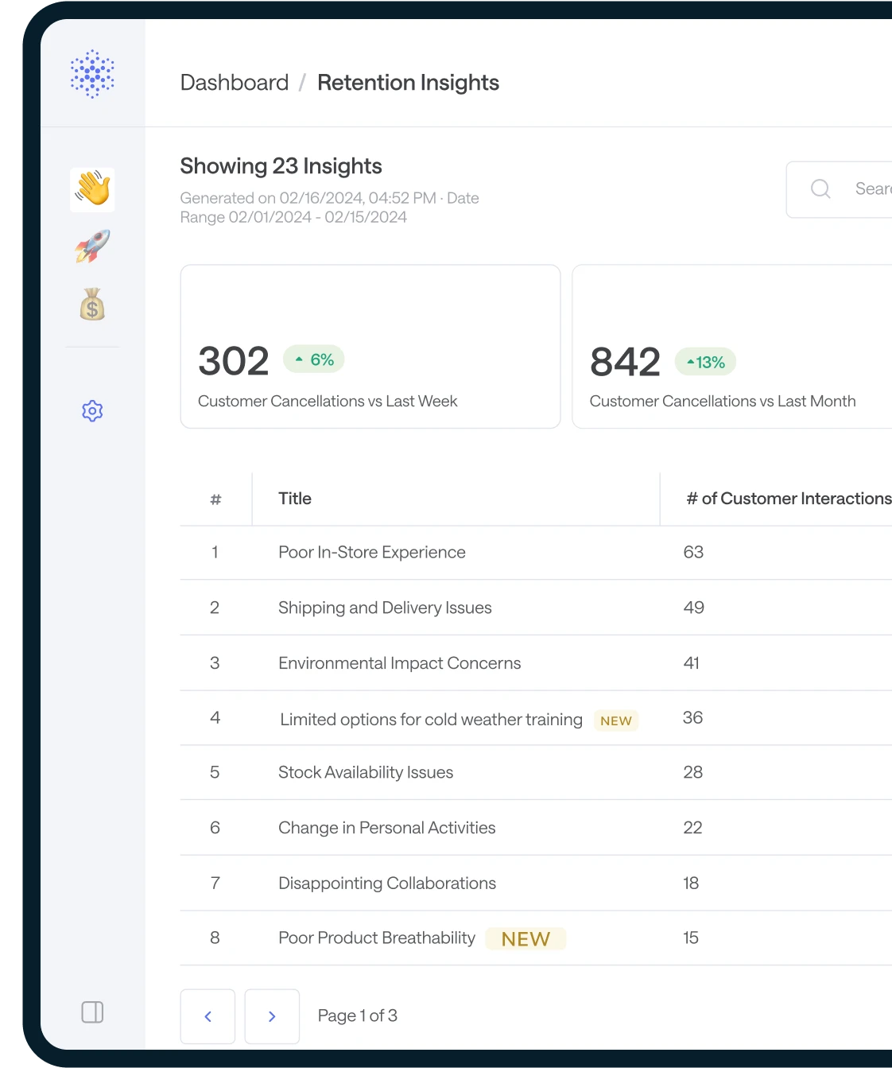Screen dimensions: 892x1068
Task: Select Retention Insights breadcrumb
Action: (408, 83)
